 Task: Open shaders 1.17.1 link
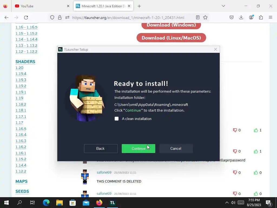(21, 116)
